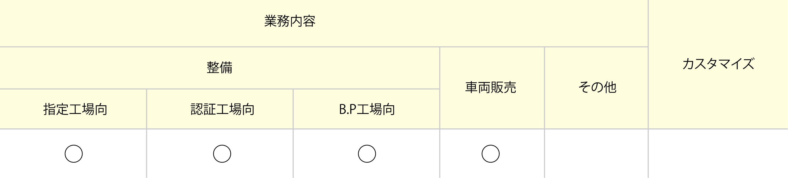Select the B.P工場向 text label
The image size is (788, 178).
367,109
